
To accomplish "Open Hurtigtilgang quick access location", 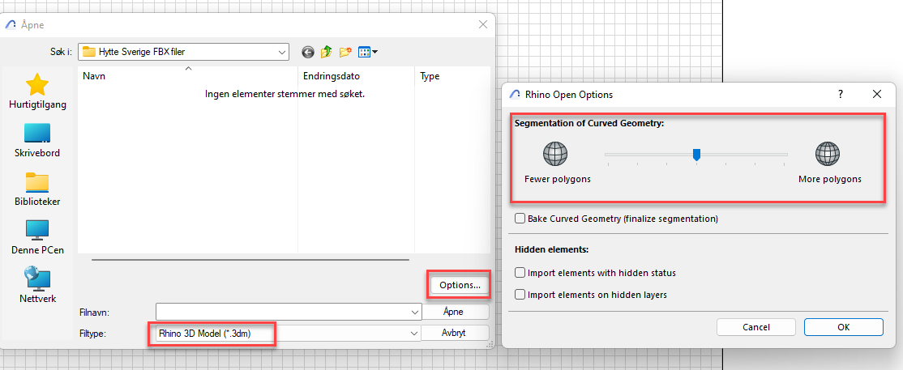I will 37,91.
